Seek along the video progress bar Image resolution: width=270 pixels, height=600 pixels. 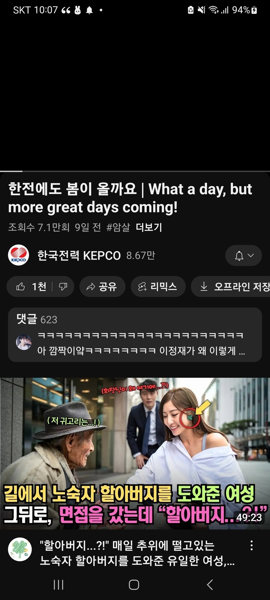(135, 171)
